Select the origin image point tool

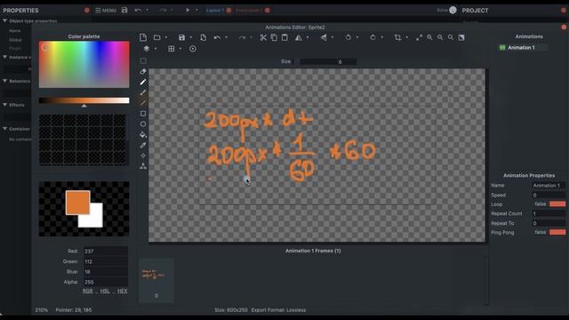(143, 156)
